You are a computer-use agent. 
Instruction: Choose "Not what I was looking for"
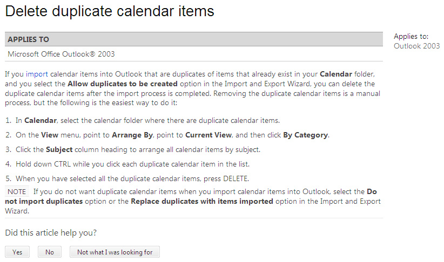click(115, 252)
